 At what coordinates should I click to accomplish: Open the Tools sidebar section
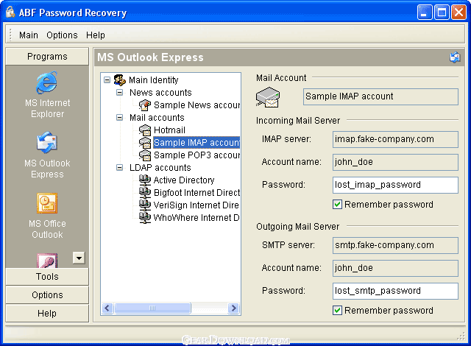(x=47, y=277)
